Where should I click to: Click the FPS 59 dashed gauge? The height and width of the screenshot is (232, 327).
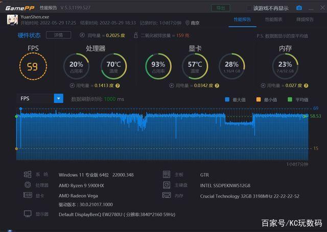(x=33, y=66)
